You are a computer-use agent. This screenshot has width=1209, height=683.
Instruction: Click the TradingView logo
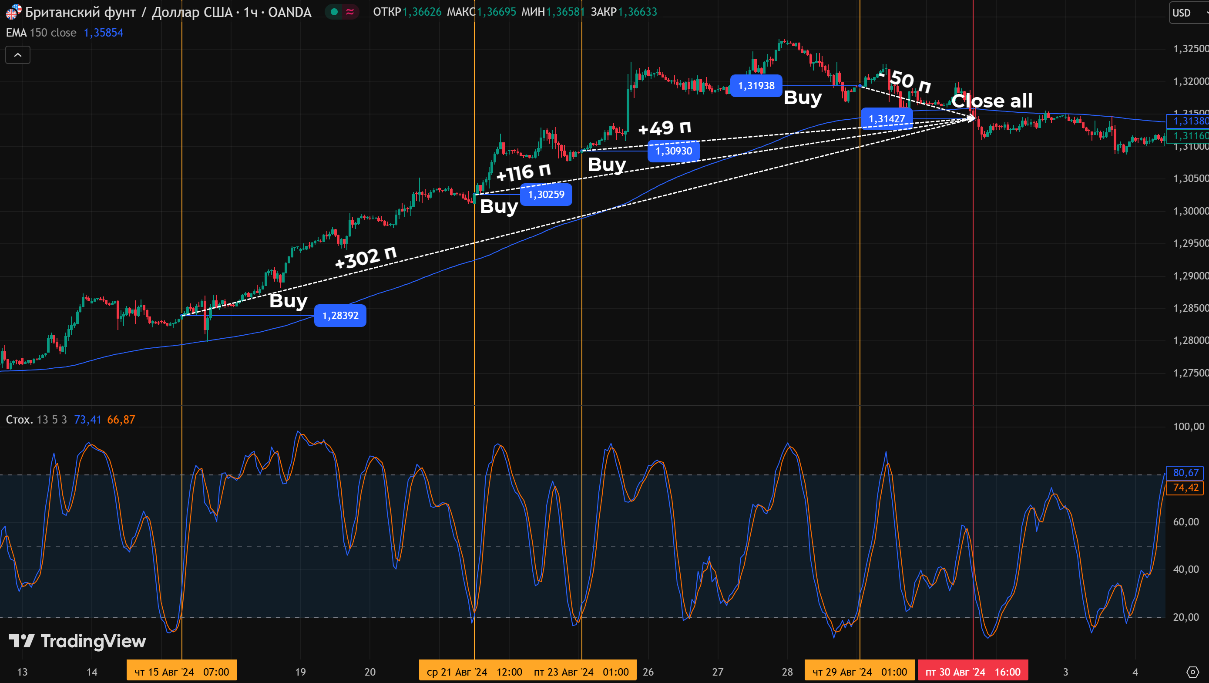point(77,641)
